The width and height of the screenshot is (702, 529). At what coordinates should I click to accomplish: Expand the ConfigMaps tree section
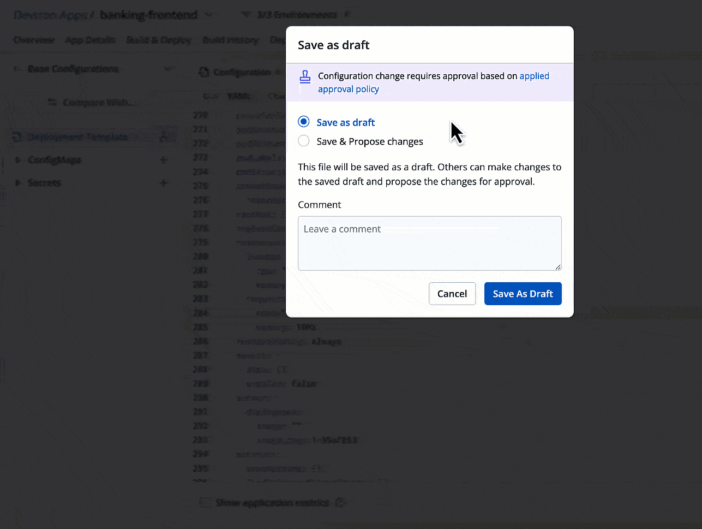17,160
